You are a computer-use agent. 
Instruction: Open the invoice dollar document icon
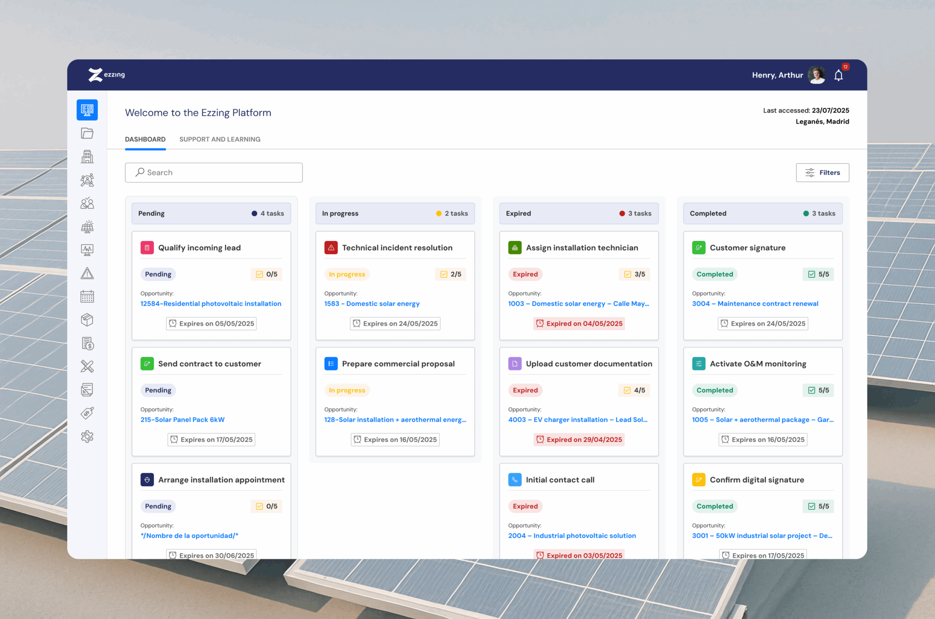click(x=87, y=343)
